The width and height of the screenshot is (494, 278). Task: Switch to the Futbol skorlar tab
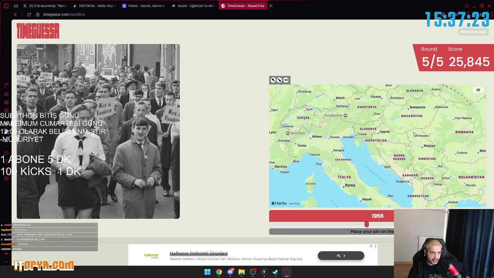tap(144, 6)
